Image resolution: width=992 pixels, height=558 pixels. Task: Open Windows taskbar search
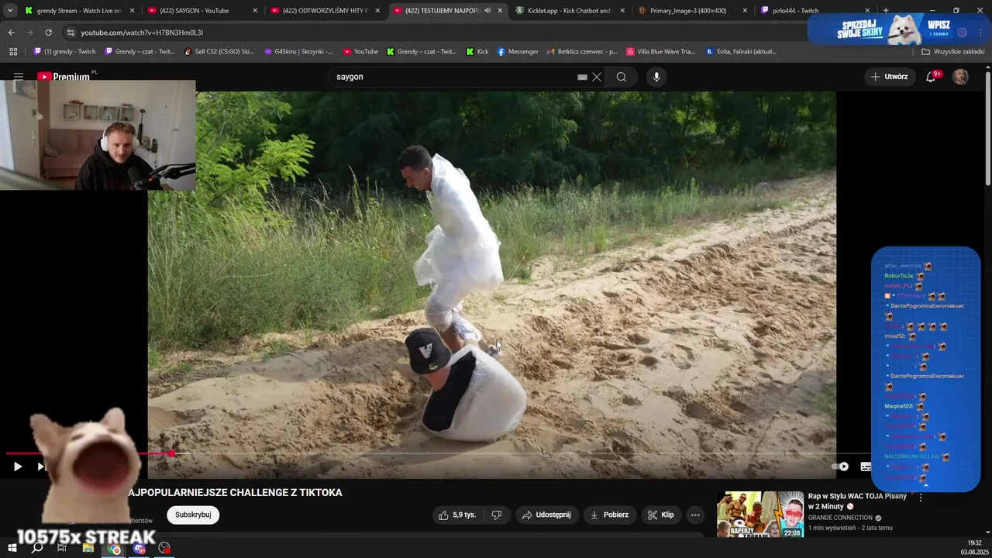(37, 548)
